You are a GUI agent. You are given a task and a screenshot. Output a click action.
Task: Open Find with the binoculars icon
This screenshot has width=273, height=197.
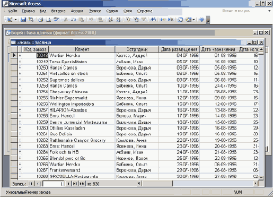(153, 20)
